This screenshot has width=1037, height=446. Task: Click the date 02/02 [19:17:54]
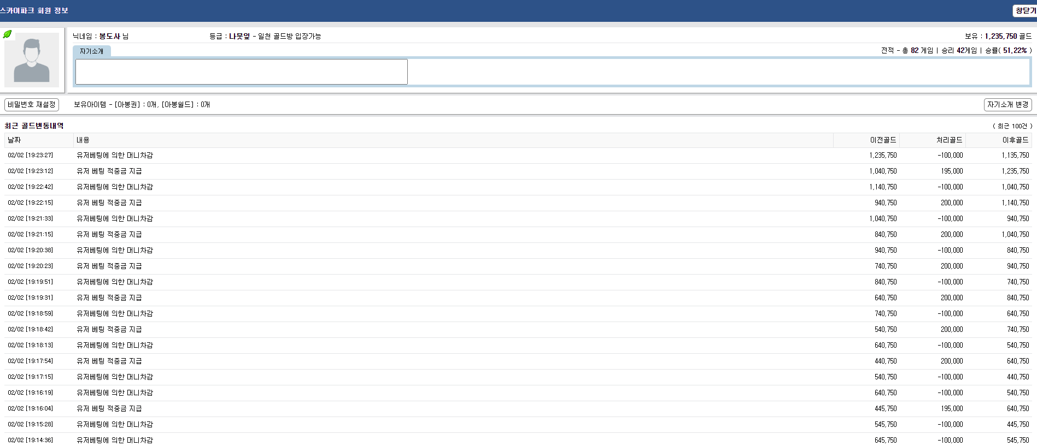(x=30, y=361)
